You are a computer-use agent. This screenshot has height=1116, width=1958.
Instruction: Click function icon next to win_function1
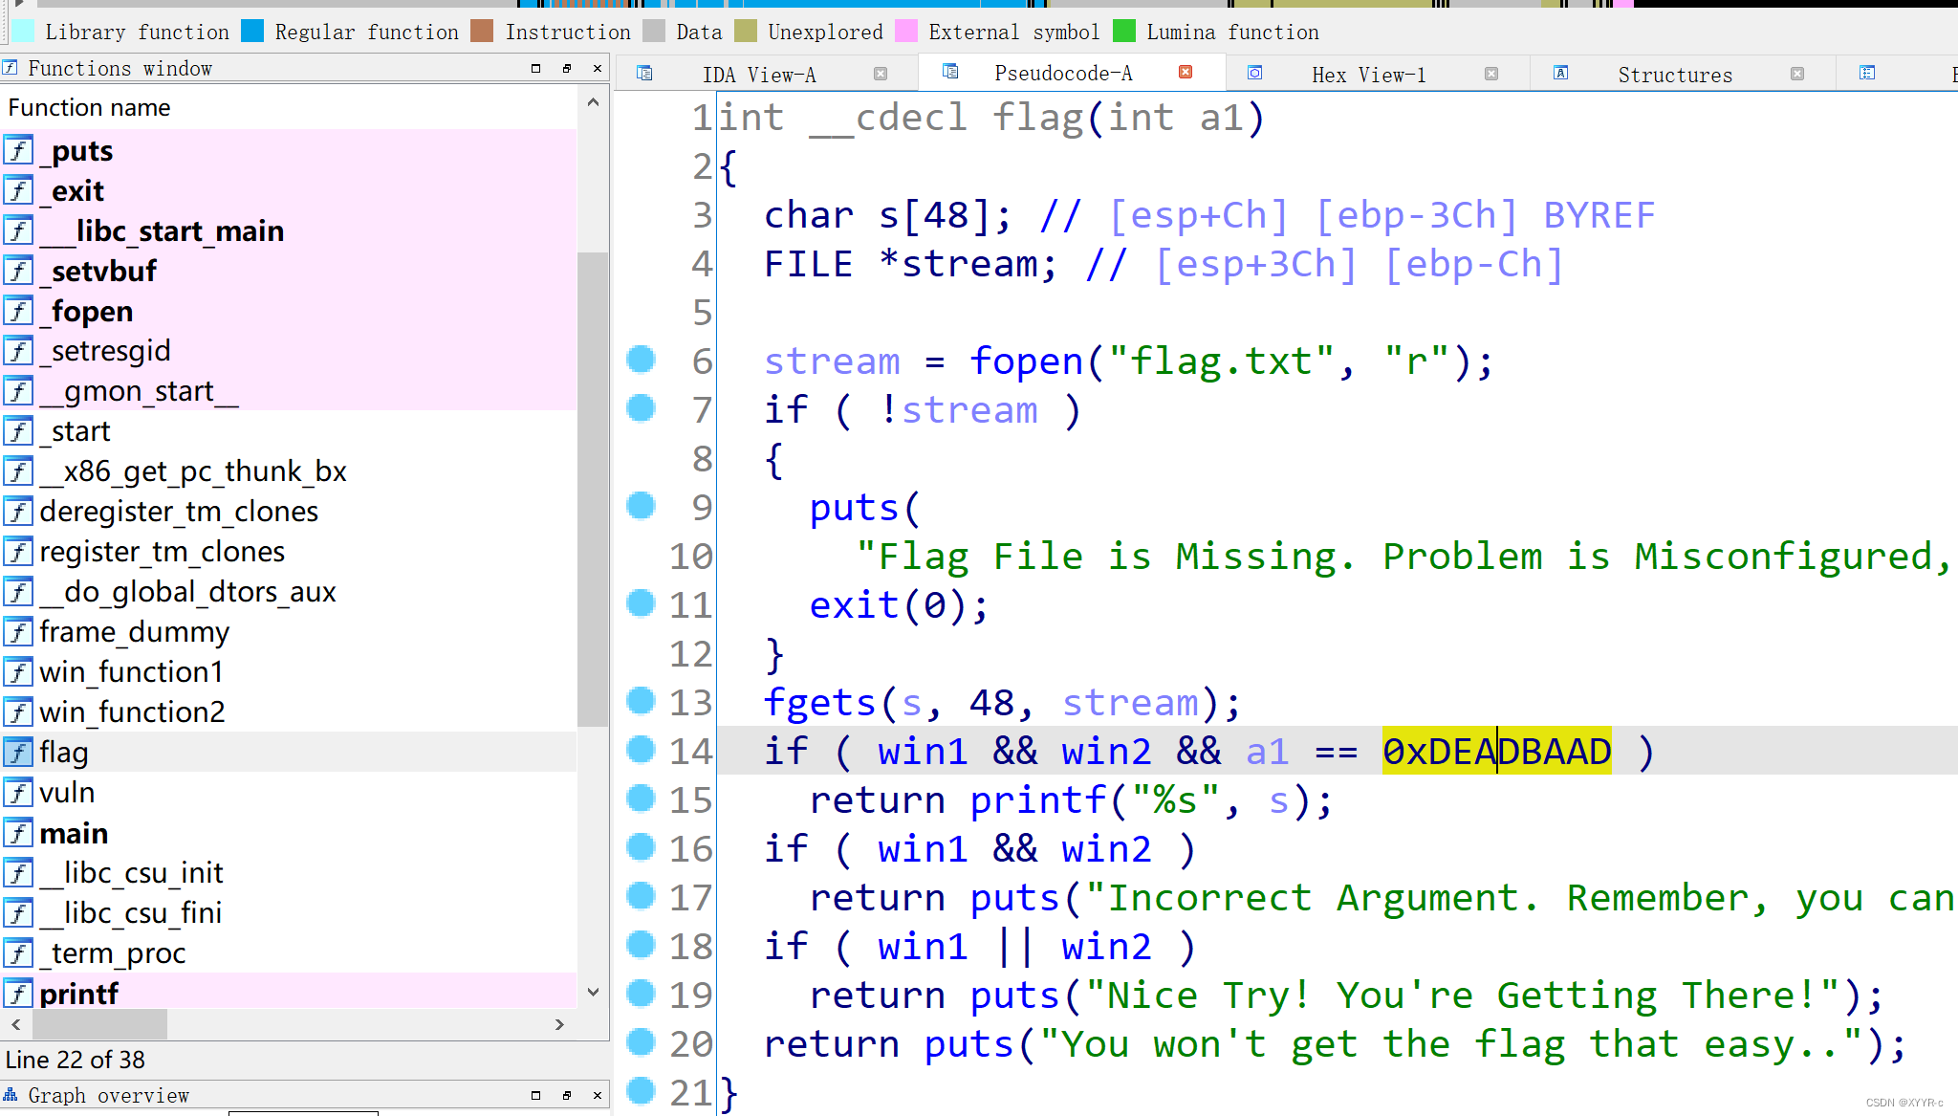(18, 672)
